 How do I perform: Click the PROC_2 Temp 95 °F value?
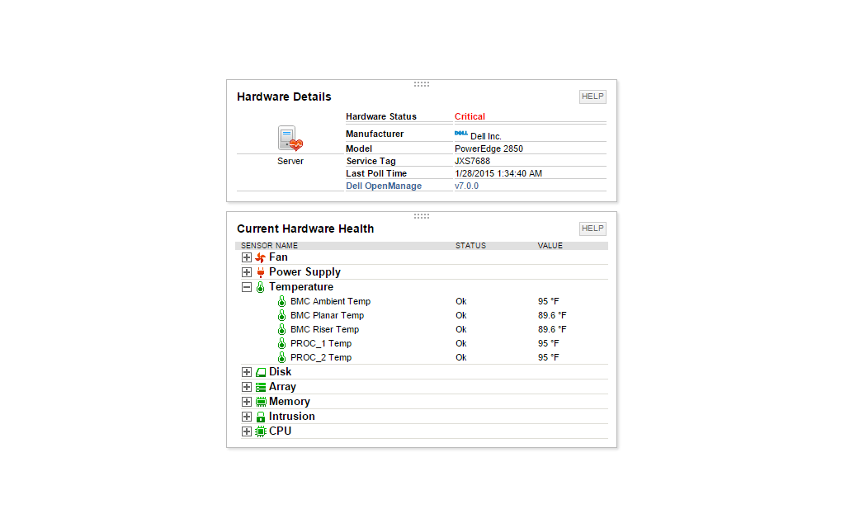(x=549, y=357)
